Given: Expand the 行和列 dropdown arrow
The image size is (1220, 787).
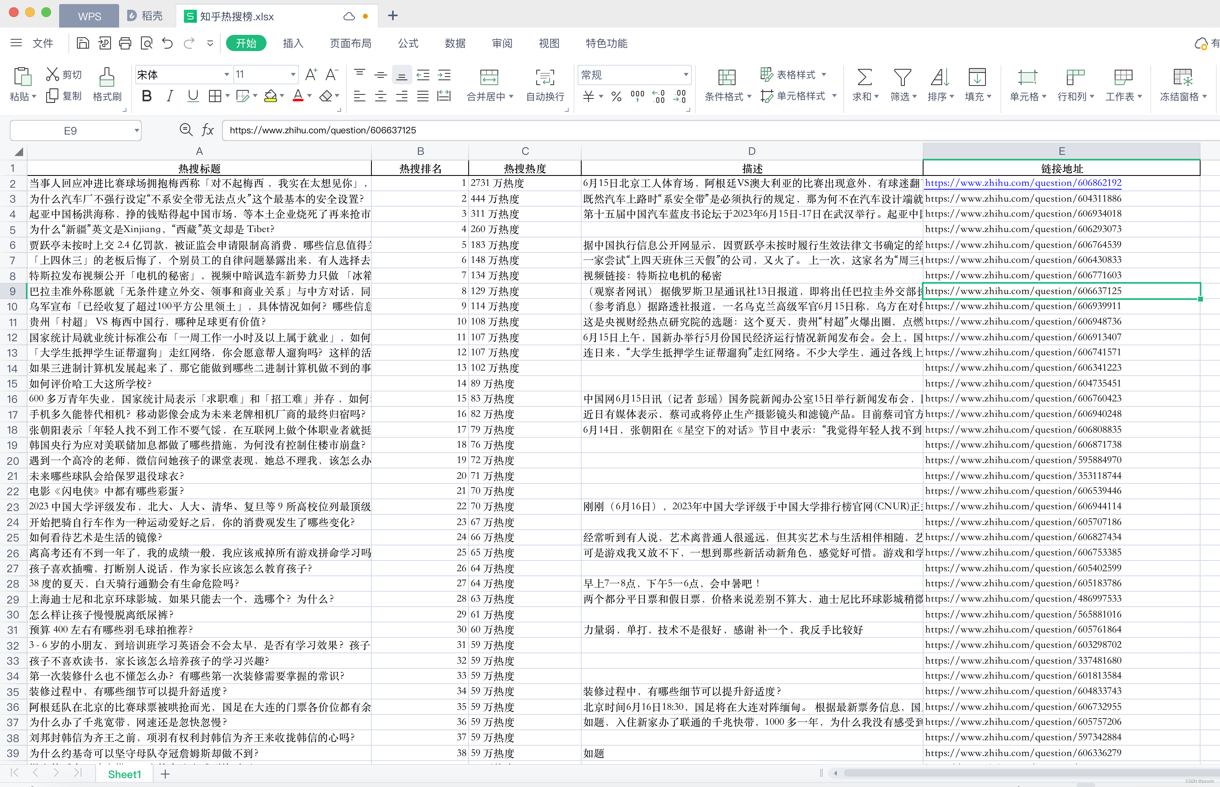Looking at the screenshot, I should [1092, 96].
